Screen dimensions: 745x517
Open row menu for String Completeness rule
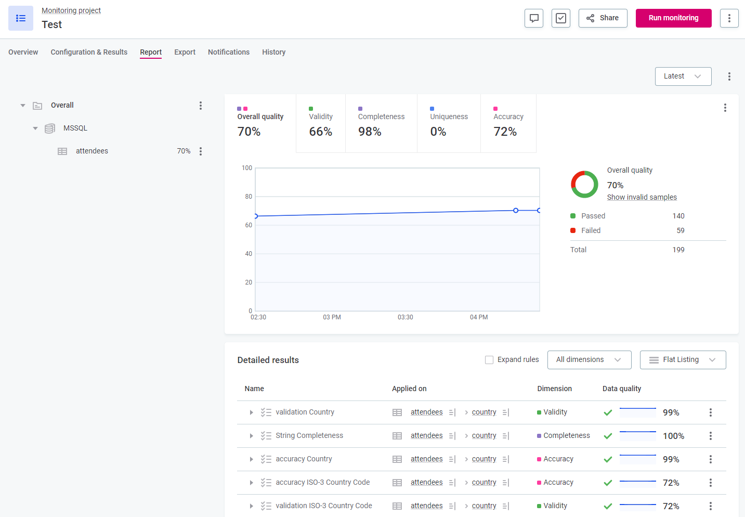(710, 436)
